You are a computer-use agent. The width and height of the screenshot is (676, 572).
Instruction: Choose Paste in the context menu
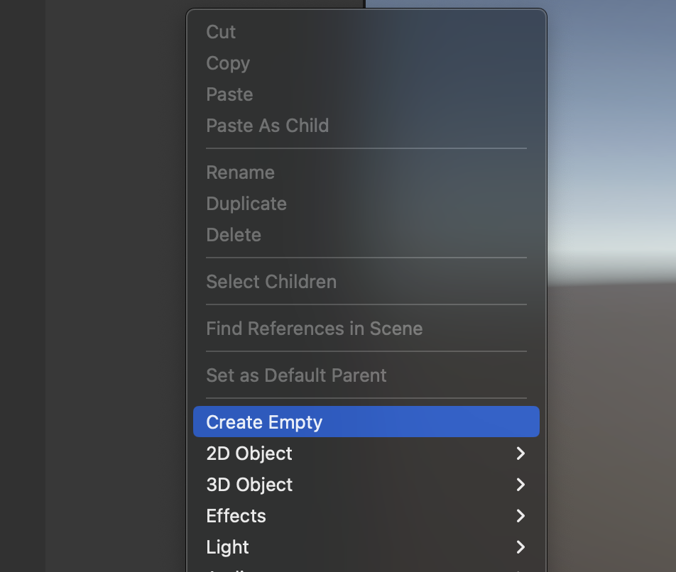(229, 94)
